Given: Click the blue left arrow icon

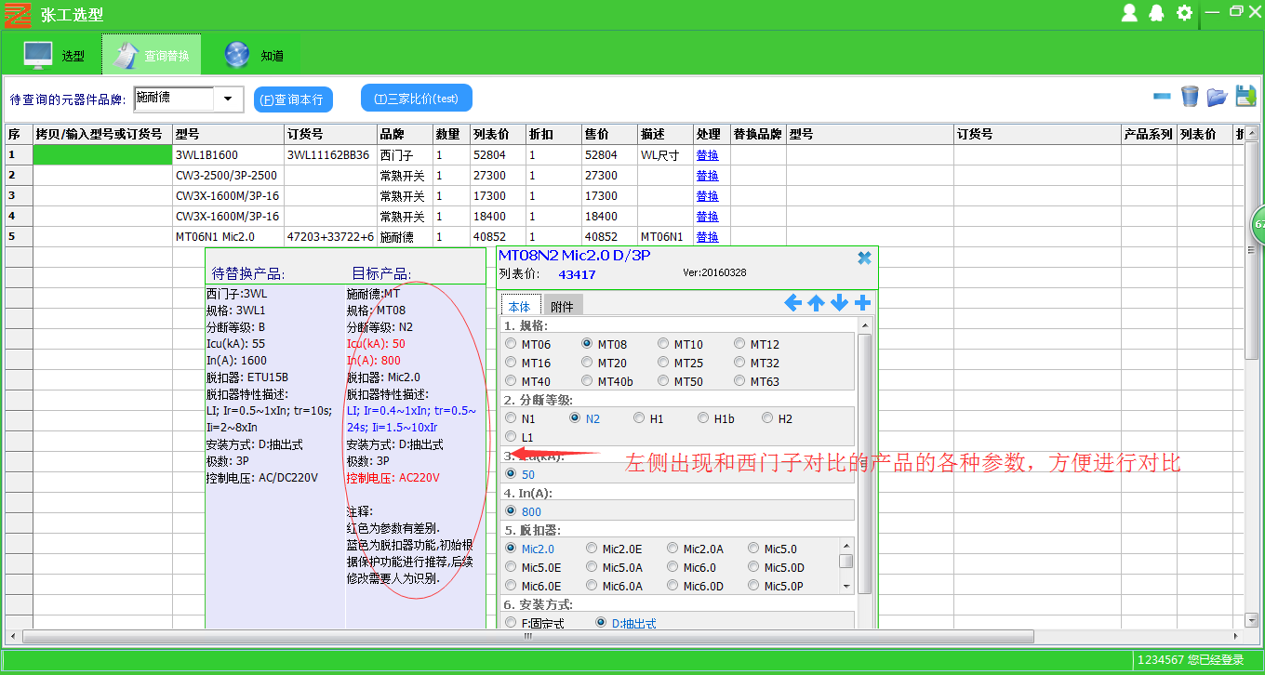Looking at the screenshot, I should 792,302.
